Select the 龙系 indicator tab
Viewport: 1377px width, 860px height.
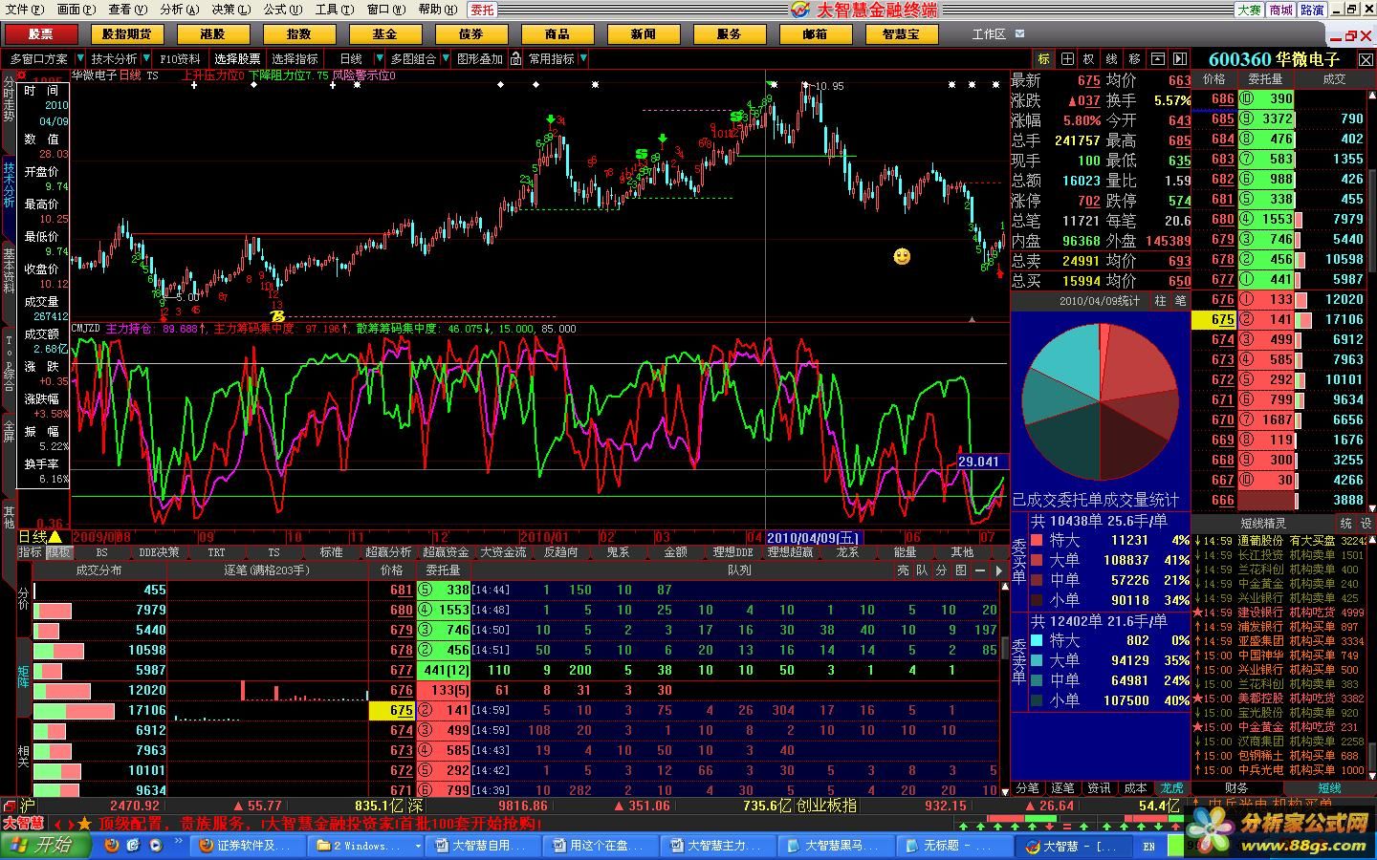[x=847, y=552]
